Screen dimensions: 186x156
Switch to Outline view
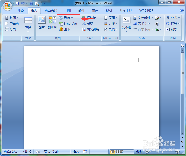[127, 152]
